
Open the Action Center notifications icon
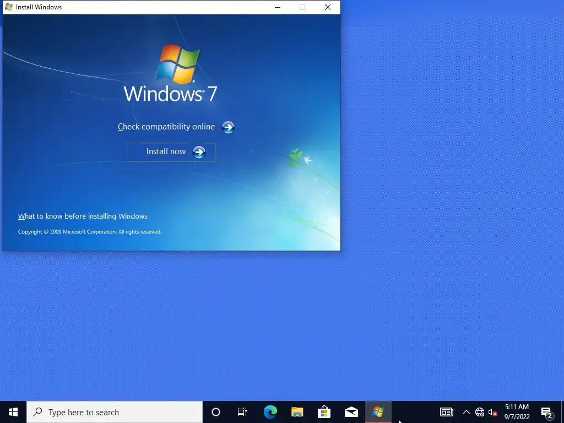click(x=547, y=412)
